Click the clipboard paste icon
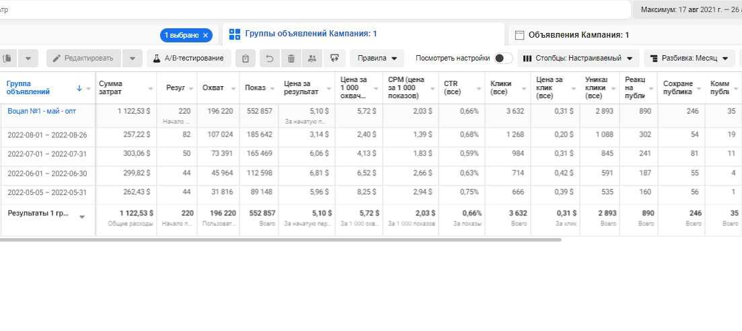The width and height of the screenshot is (742, 331). click(x=246, y=59)
